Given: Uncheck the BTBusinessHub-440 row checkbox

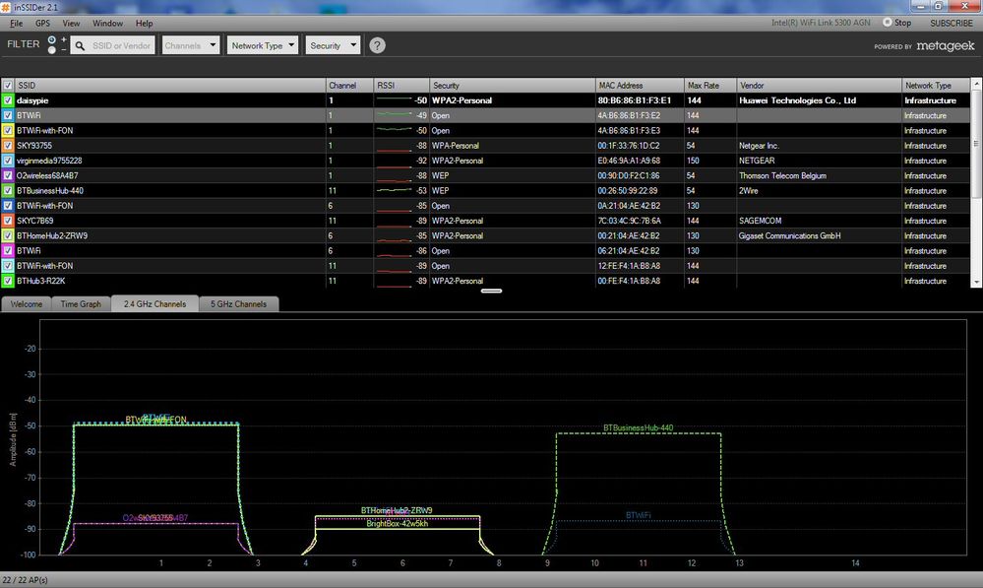Looking at the screenshot, I should 8,191.
